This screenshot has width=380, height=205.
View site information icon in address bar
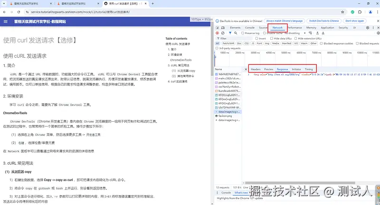pyautogui.click(x=27, y=12)
